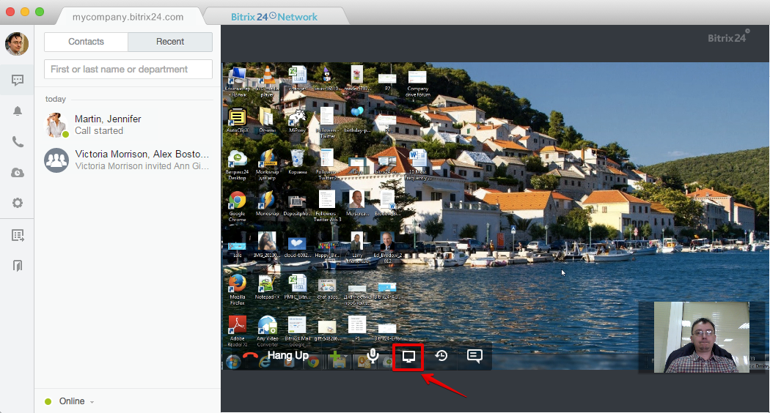
Task: Open the Online status dropdown
Action: (69, 401)
